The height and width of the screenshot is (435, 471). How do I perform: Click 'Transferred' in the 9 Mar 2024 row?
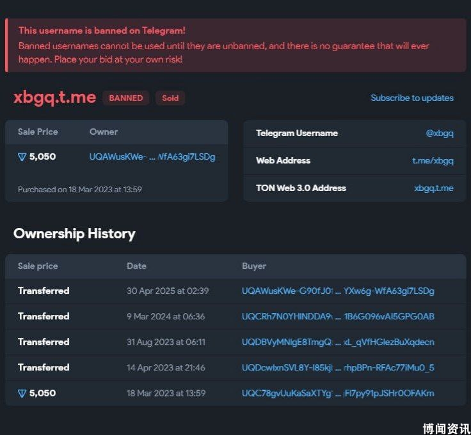[x=44, y=316]
